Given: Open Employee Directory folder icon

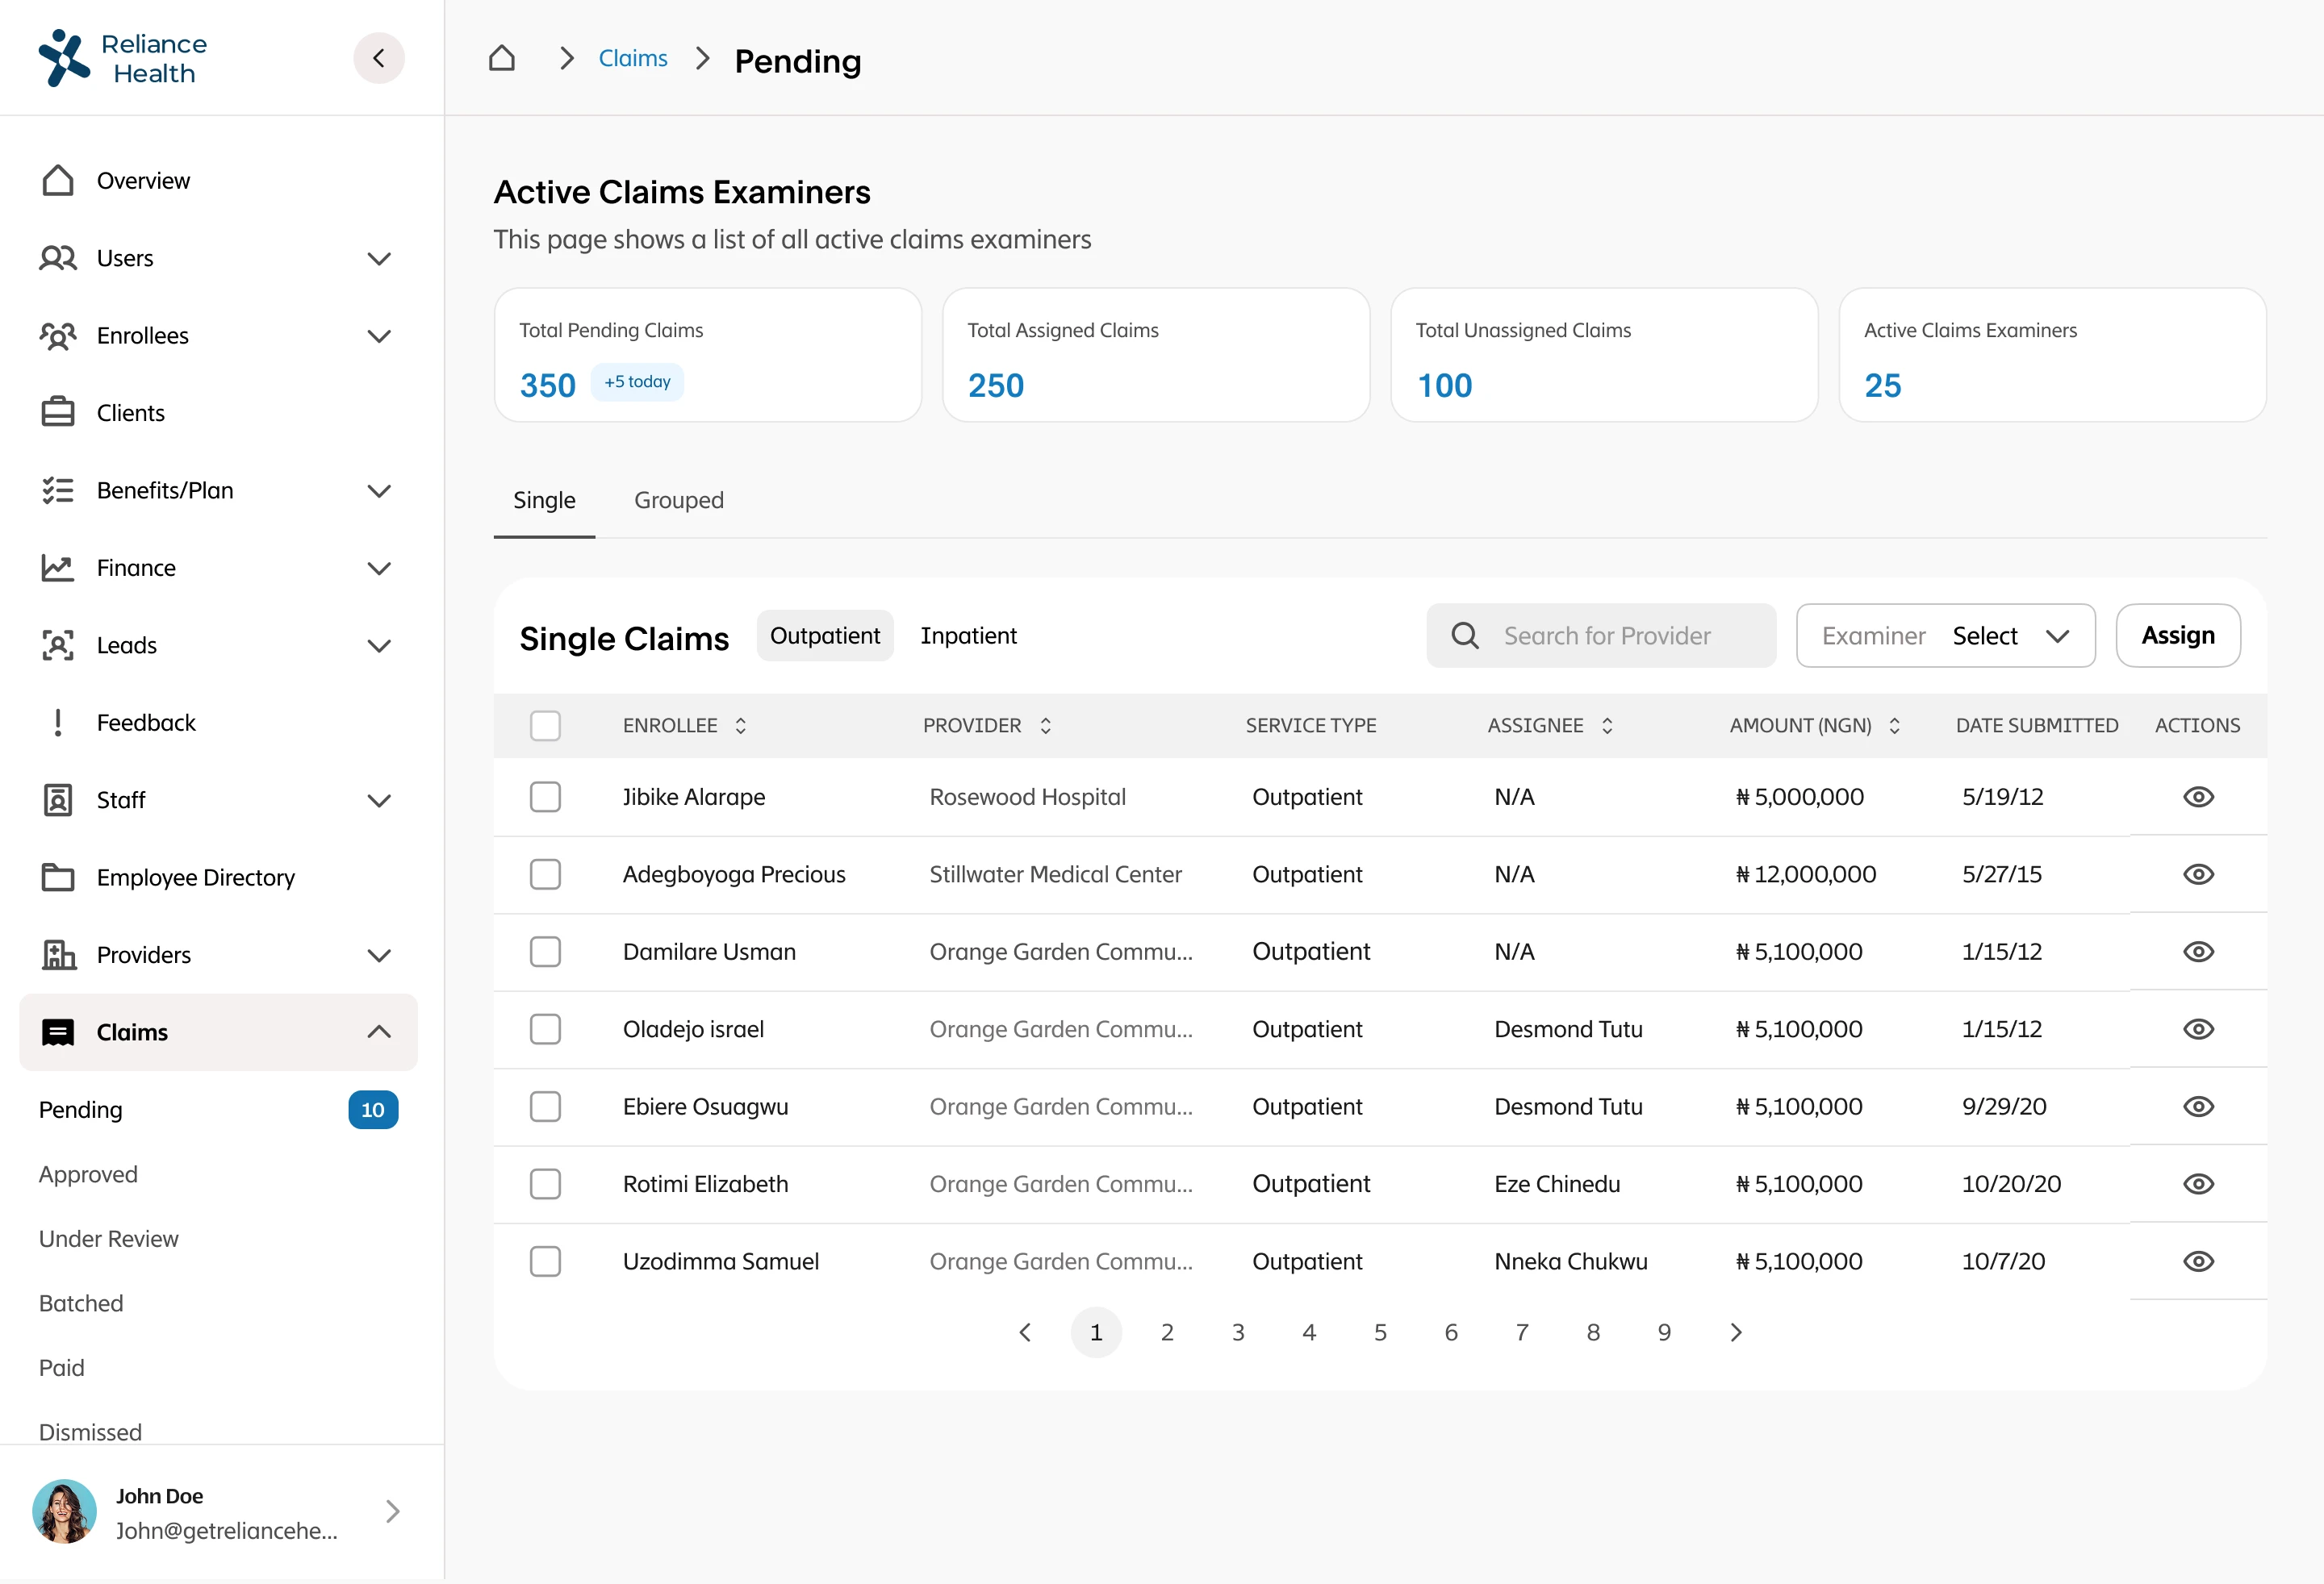Looking at the screenshot, I should click(58, 877).
